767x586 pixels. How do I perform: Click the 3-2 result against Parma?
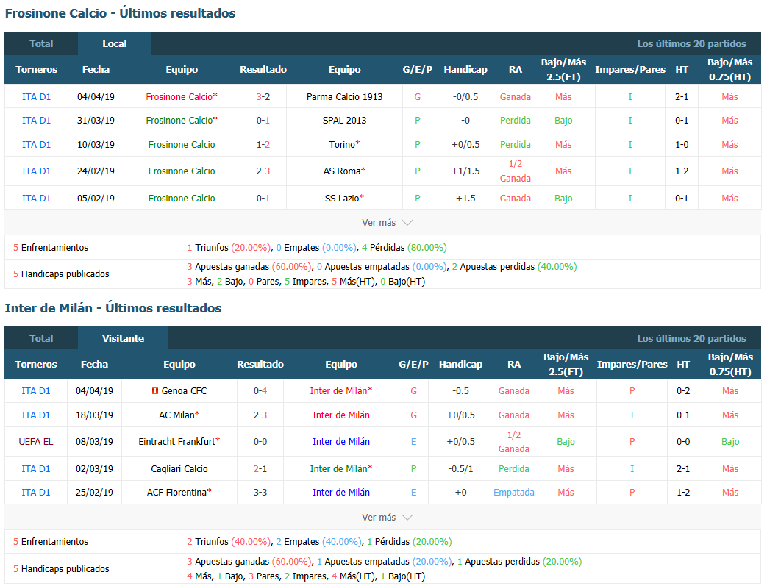263,97
